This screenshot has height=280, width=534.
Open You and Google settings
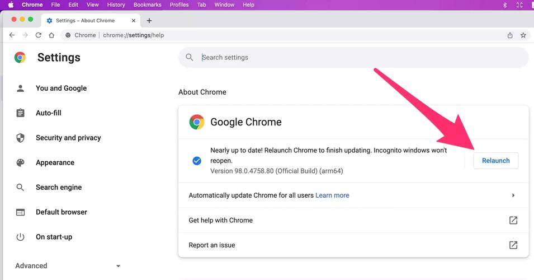pos(62,88)
